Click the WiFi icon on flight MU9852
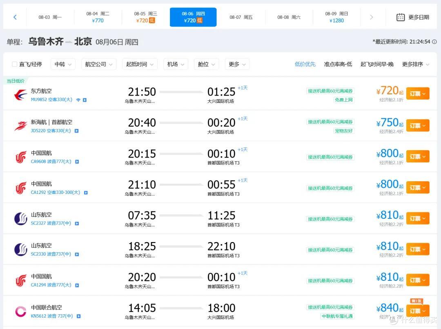 (78, 100)
